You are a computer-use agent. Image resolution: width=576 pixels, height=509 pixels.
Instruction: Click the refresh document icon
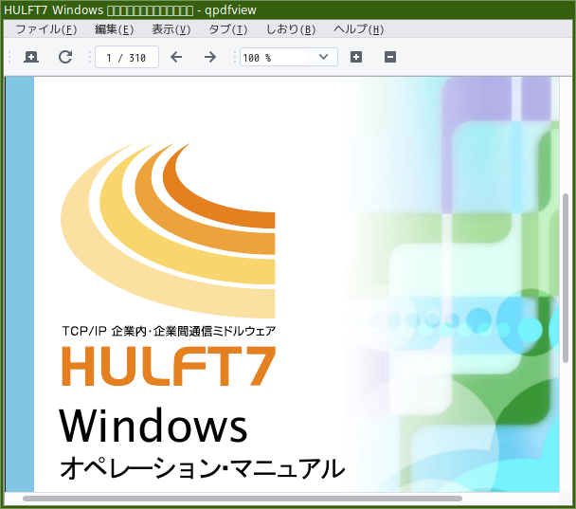(x=65, y=57)
